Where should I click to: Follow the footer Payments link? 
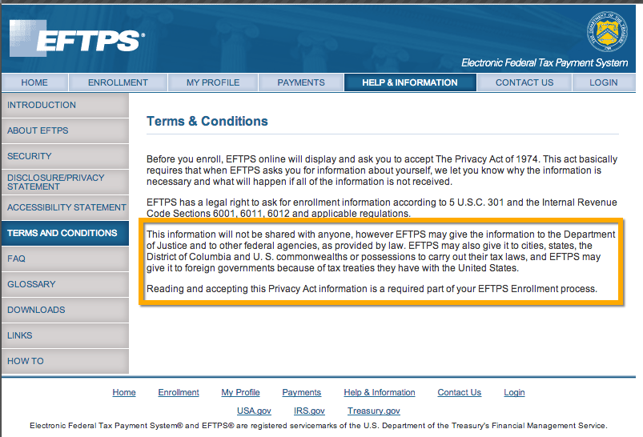click(301, 392)
